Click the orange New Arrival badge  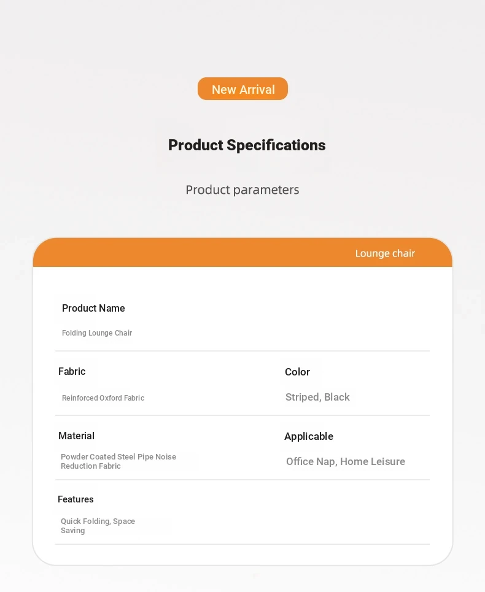click(243, 89)
